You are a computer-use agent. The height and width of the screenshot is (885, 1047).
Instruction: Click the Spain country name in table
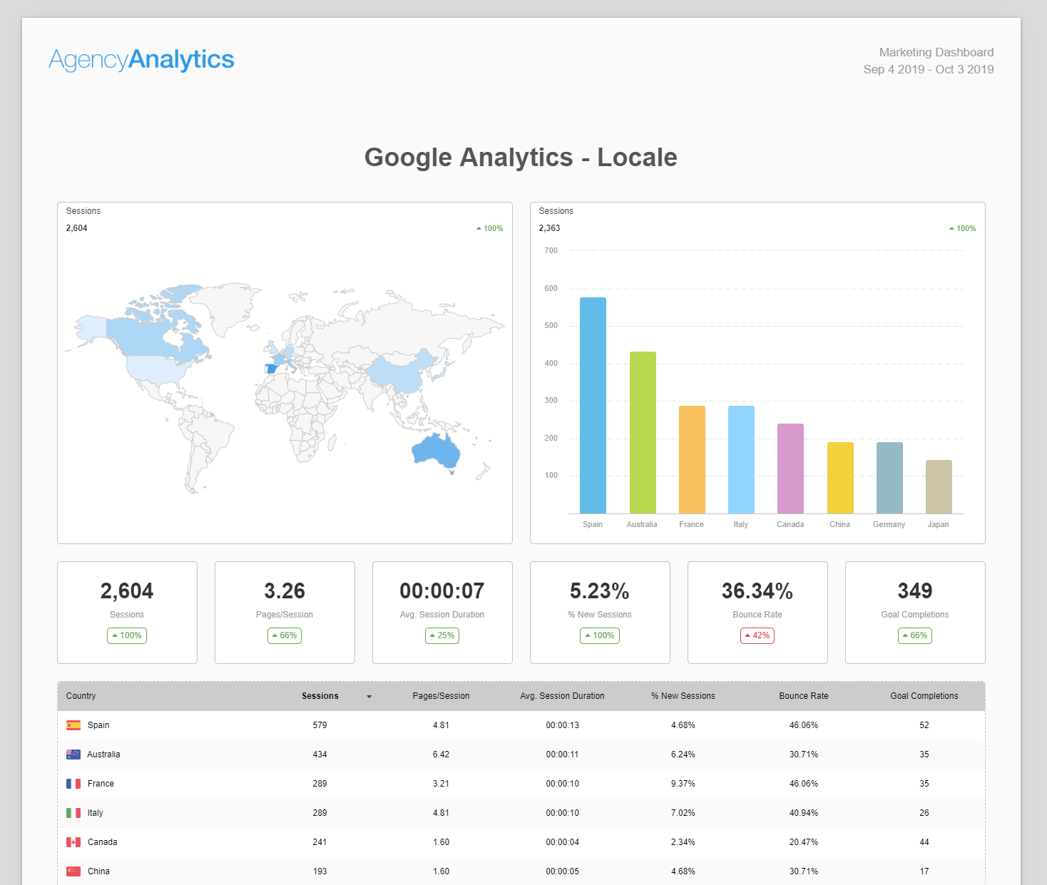pyautogui.click(x=98, y=725)
